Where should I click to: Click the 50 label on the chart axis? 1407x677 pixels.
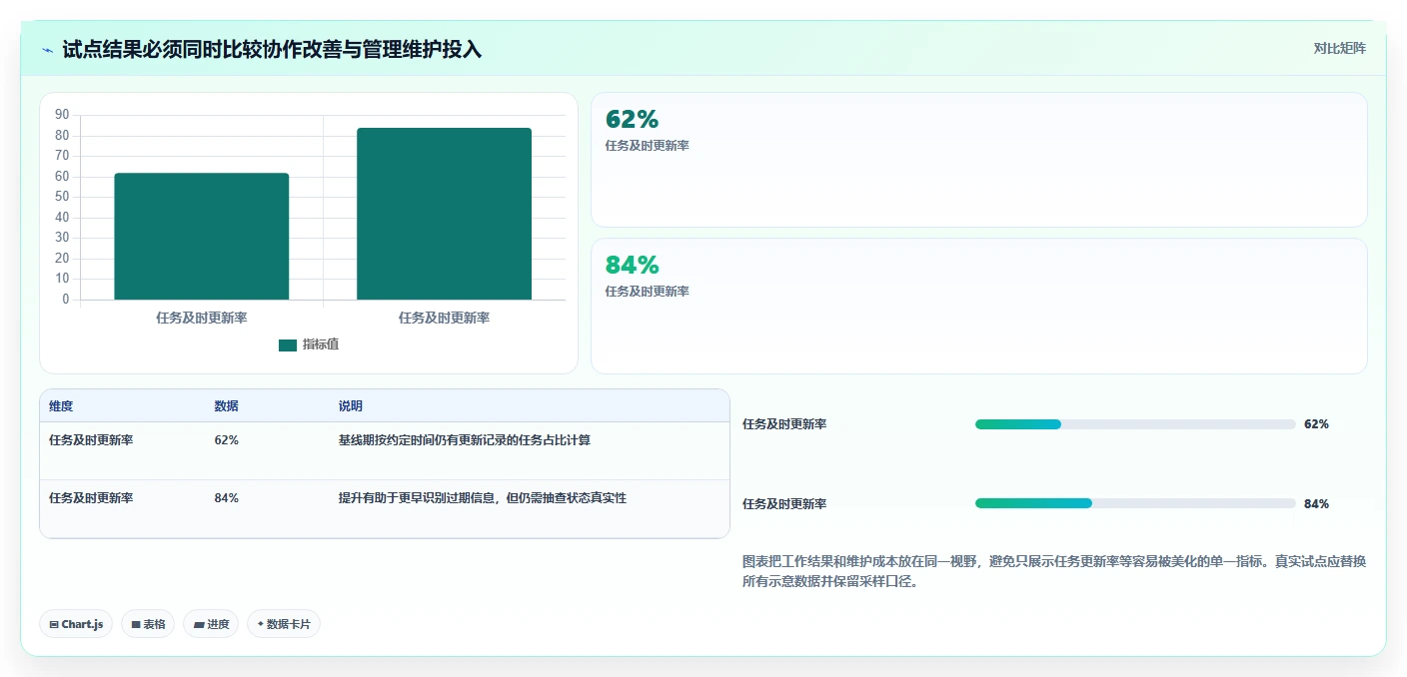coord(62,197)
